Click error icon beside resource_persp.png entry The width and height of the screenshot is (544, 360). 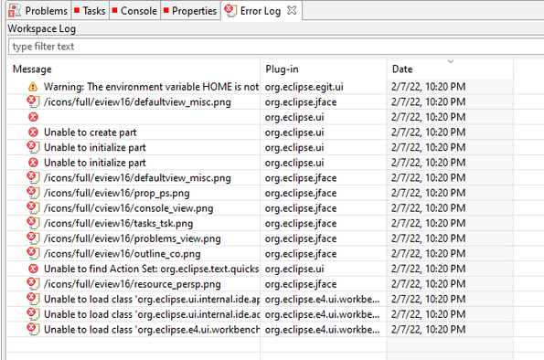[33, 284]
